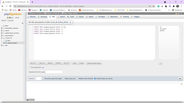The image size is (184, 103).
Task: Open the Chrome profile avatar
Action: (178, 6)
